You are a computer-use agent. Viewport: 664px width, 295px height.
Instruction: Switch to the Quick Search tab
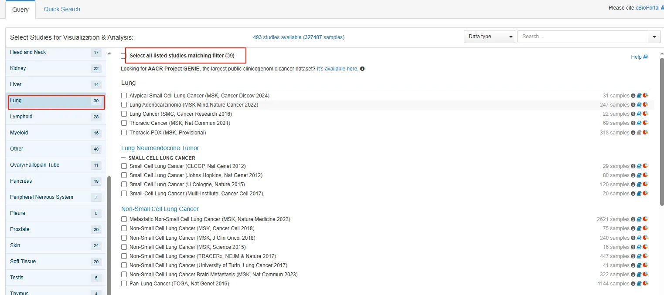coord(62,9)
